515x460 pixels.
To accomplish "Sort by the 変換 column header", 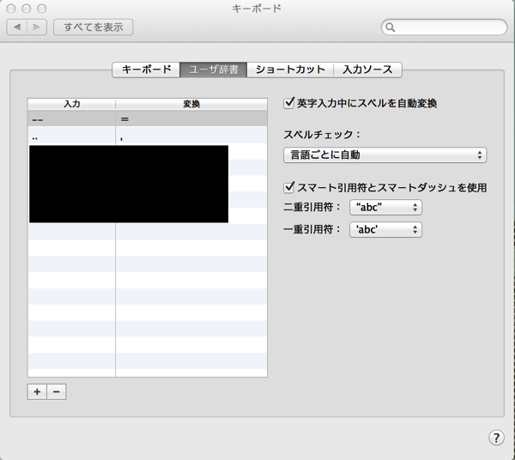I will pos(191,104).
